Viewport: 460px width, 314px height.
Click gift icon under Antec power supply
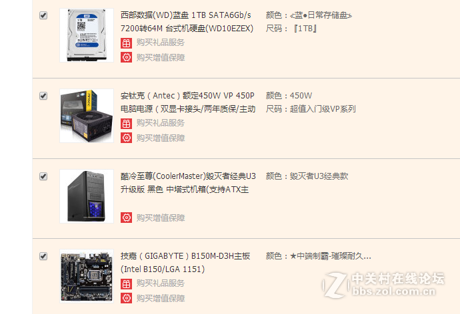[126, 124]
